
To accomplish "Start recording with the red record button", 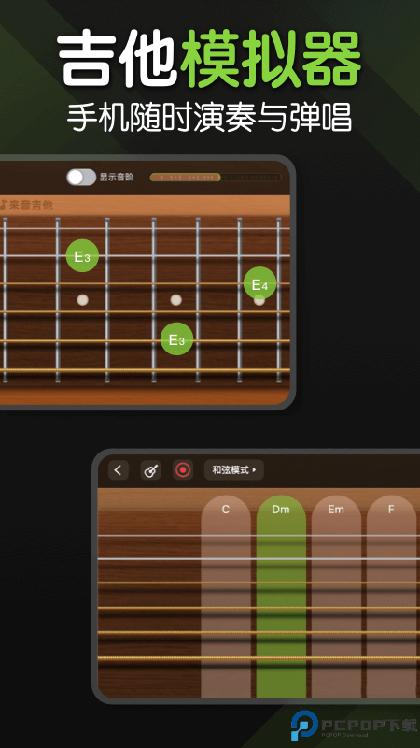I will 183,470.
